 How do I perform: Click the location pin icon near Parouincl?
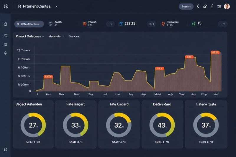point(163,24)
